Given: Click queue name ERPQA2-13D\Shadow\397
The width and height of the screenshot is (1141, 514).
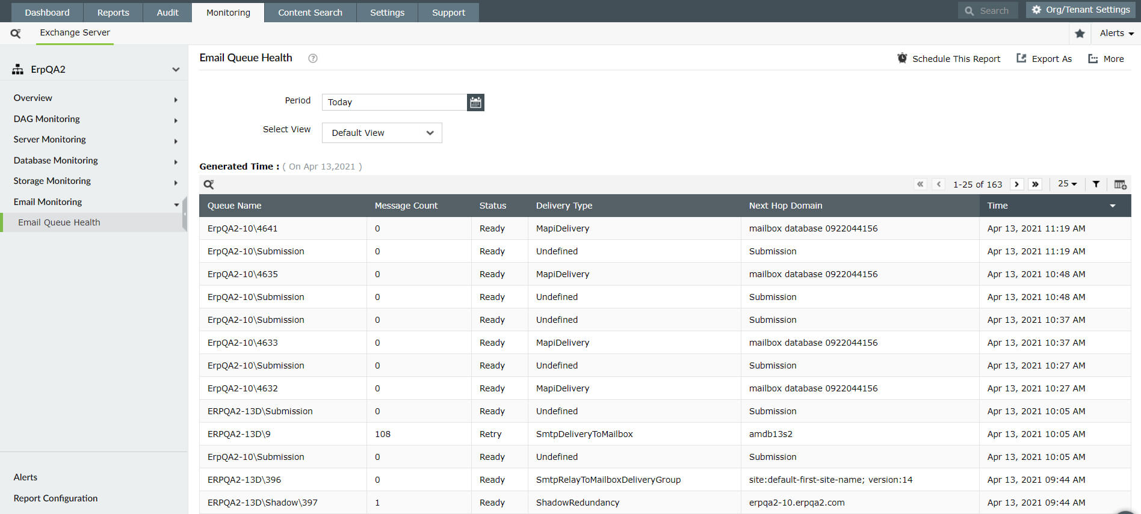Looking at the screenshot, I should 262,503.
